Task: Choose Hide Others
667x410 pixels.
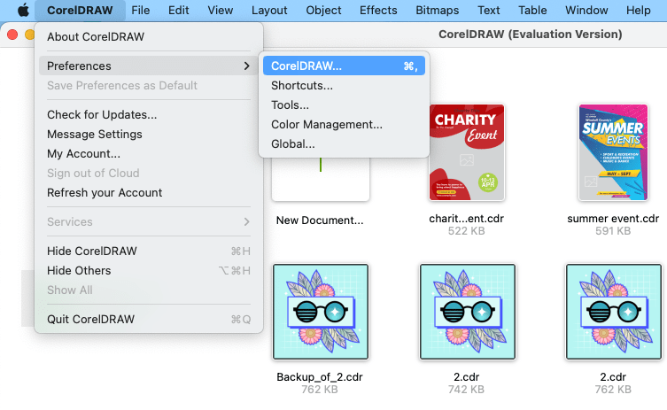Action: click(x=149, y=270)
